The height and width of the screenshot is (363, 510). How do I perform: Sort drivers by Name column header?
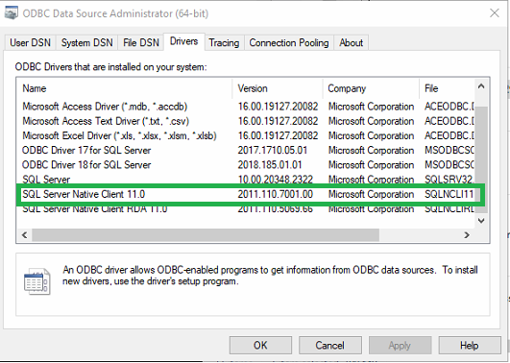[x=125, y=88]
